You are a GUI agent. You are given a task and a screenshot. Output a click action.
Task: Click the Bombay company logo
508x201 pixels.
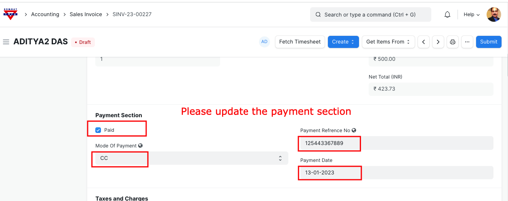pos(10,14)
